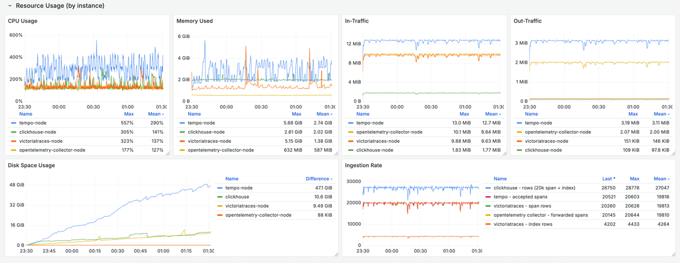Sort Disk Space Usage legend by Difference column
The height and width of the screenshot is (263, 680).
pos(319,179)
